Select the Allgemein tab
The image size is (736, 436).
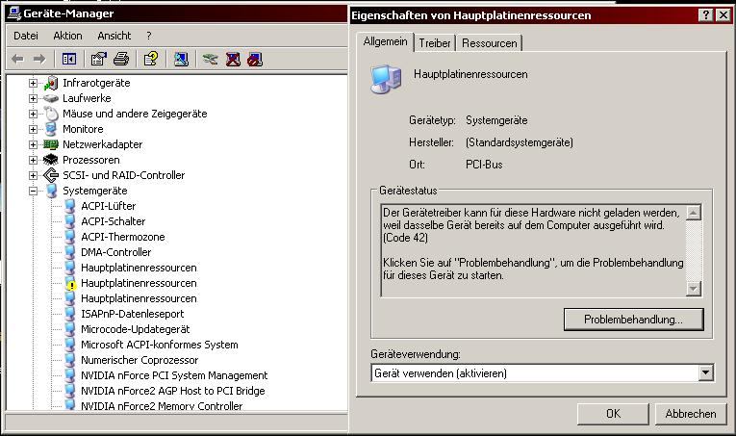tap(385, 41)
